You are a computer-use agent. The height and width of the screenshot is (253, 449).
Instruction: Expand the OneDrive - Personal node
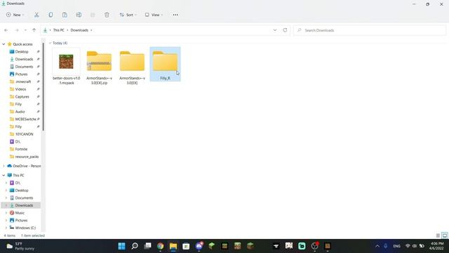[4, 166]
